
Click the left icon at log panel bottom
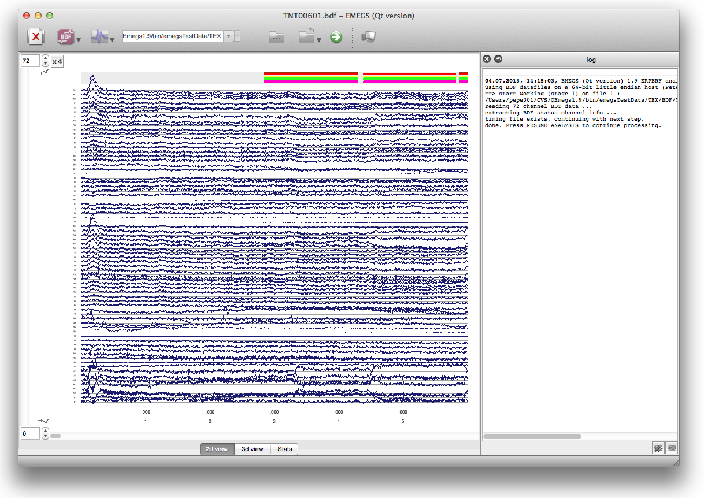coord(658,448)
